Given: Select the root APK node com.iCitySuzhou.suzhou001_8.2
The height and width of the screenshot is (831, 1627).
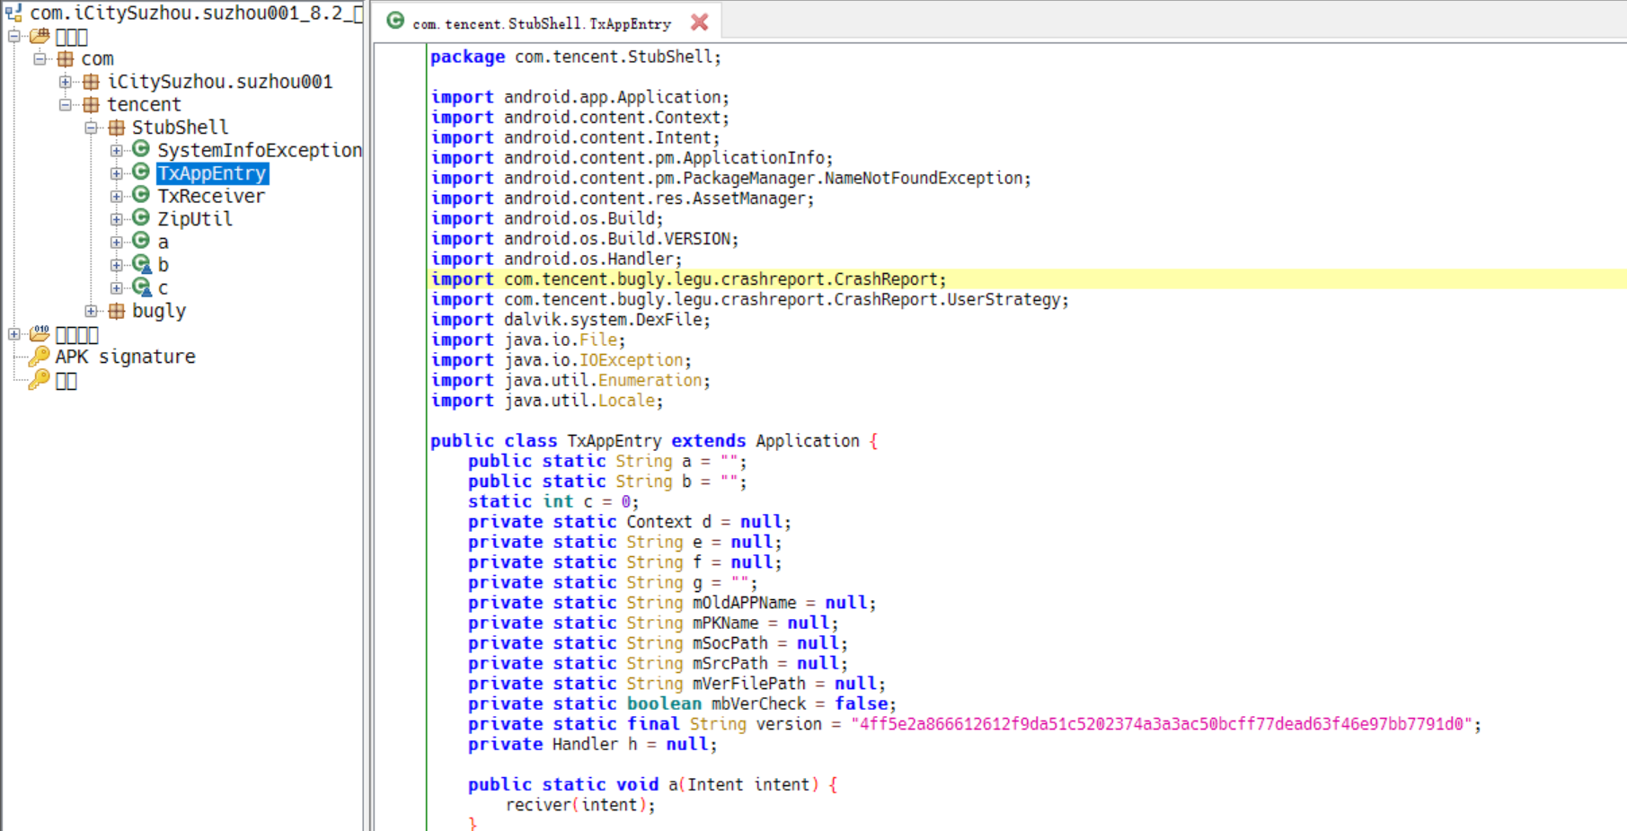Looking at the screenshot, I should click(196, 13).
